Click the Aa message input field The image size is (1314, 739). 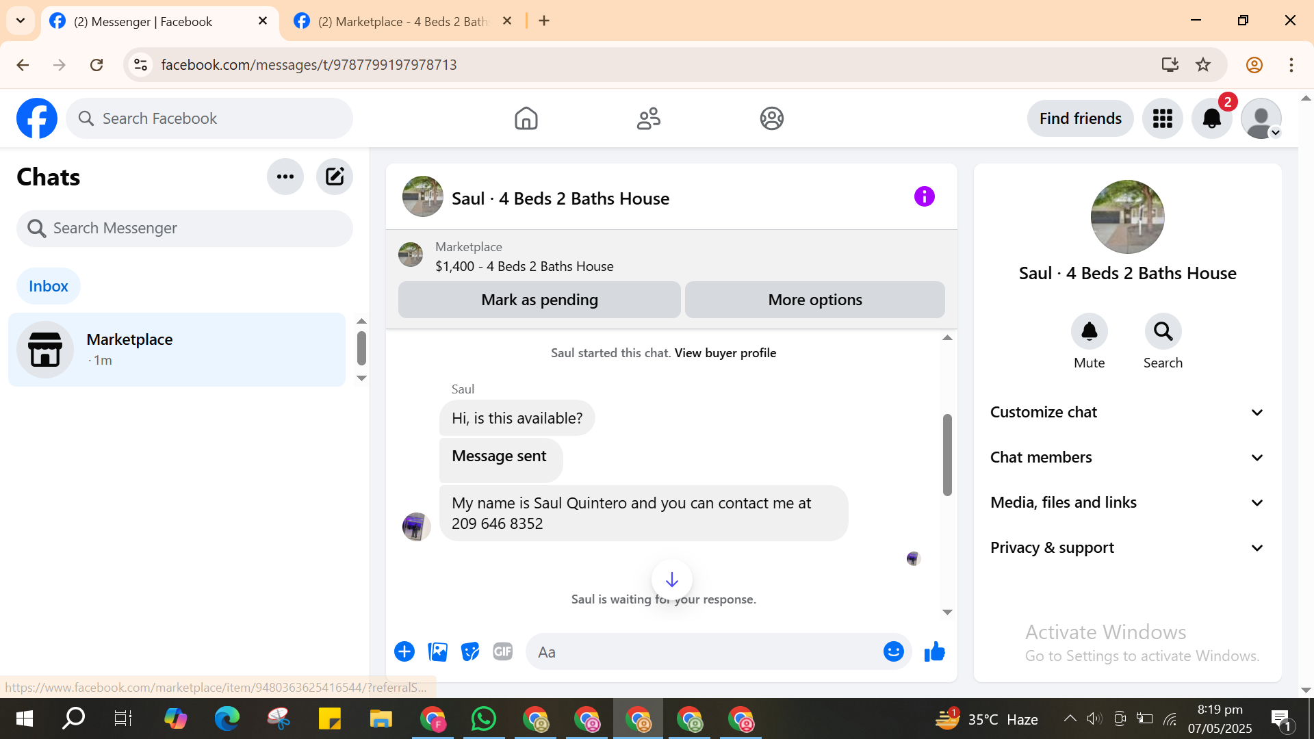tap(705, 652)
